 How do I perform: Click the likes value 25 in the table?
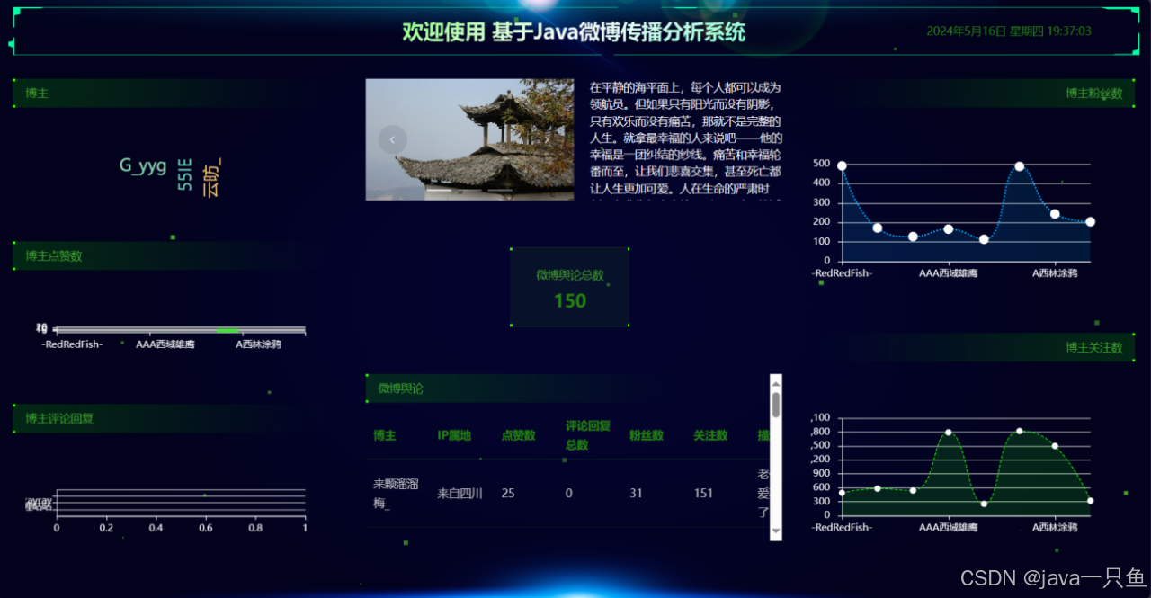click(x=508, y=493)
